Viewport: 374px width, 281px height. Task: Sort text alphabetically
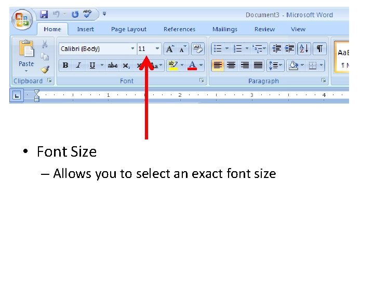pos(304,49)
